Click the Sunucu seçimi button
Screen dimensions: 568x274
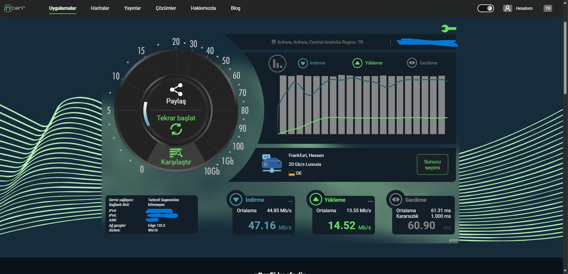(432, 164)
